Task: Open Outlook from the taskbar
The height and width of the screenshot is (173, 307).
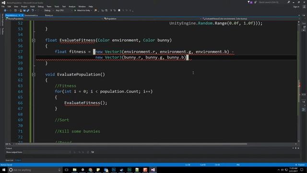Action: click(106, 170)
